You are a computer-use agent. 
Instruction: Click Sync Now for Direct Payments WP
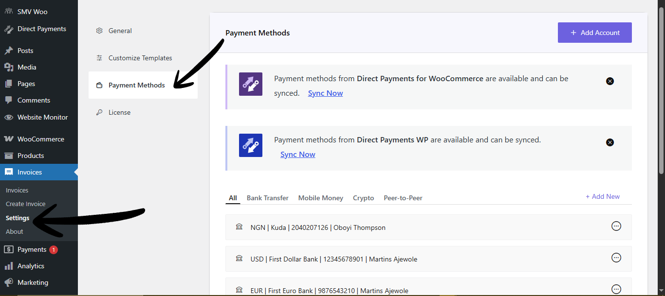(297, 154)
